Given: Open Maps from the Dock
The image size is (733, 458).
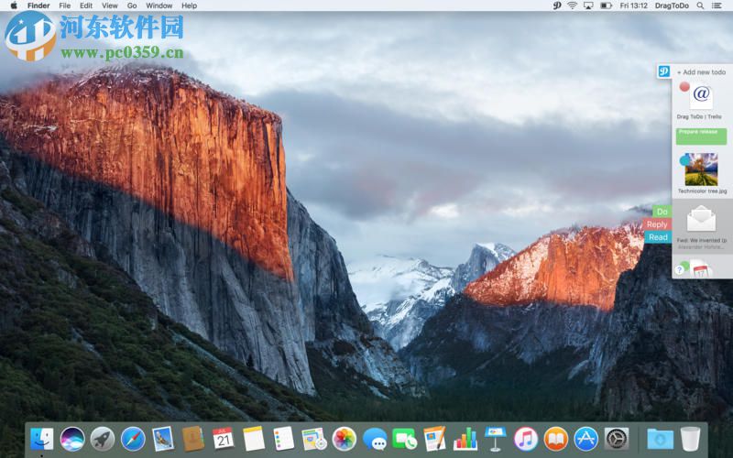Looking at the screenshot, I should pyautogui.click(x=313, y=439).
